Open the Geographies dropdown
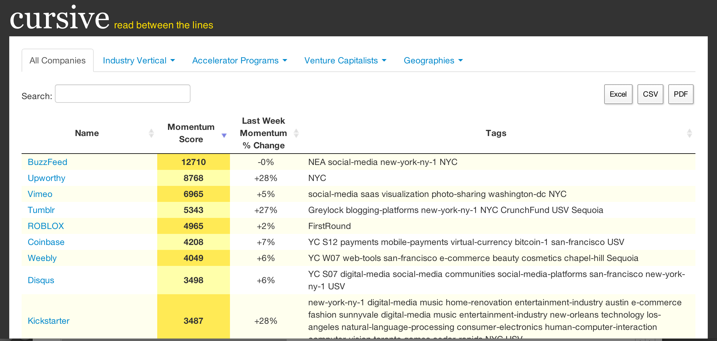 click(x=433, y=61)
